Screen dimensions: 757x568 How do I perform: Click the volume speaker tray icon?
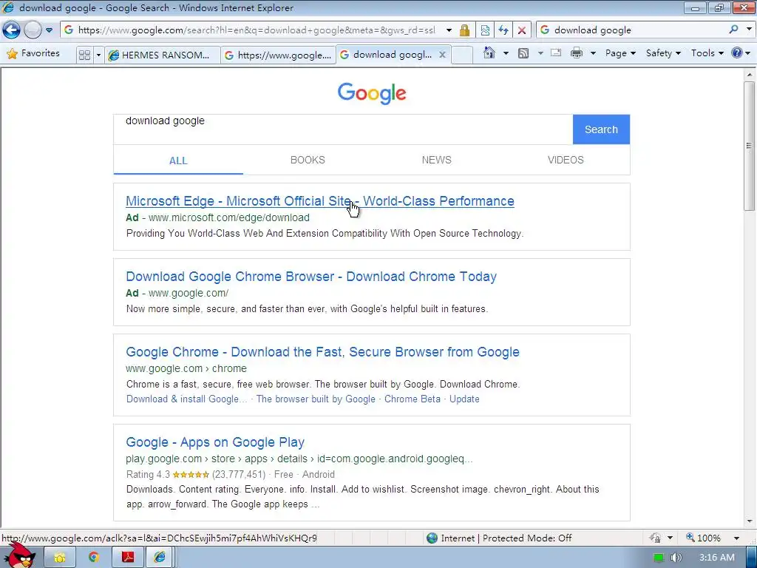(x=676, y=558)
